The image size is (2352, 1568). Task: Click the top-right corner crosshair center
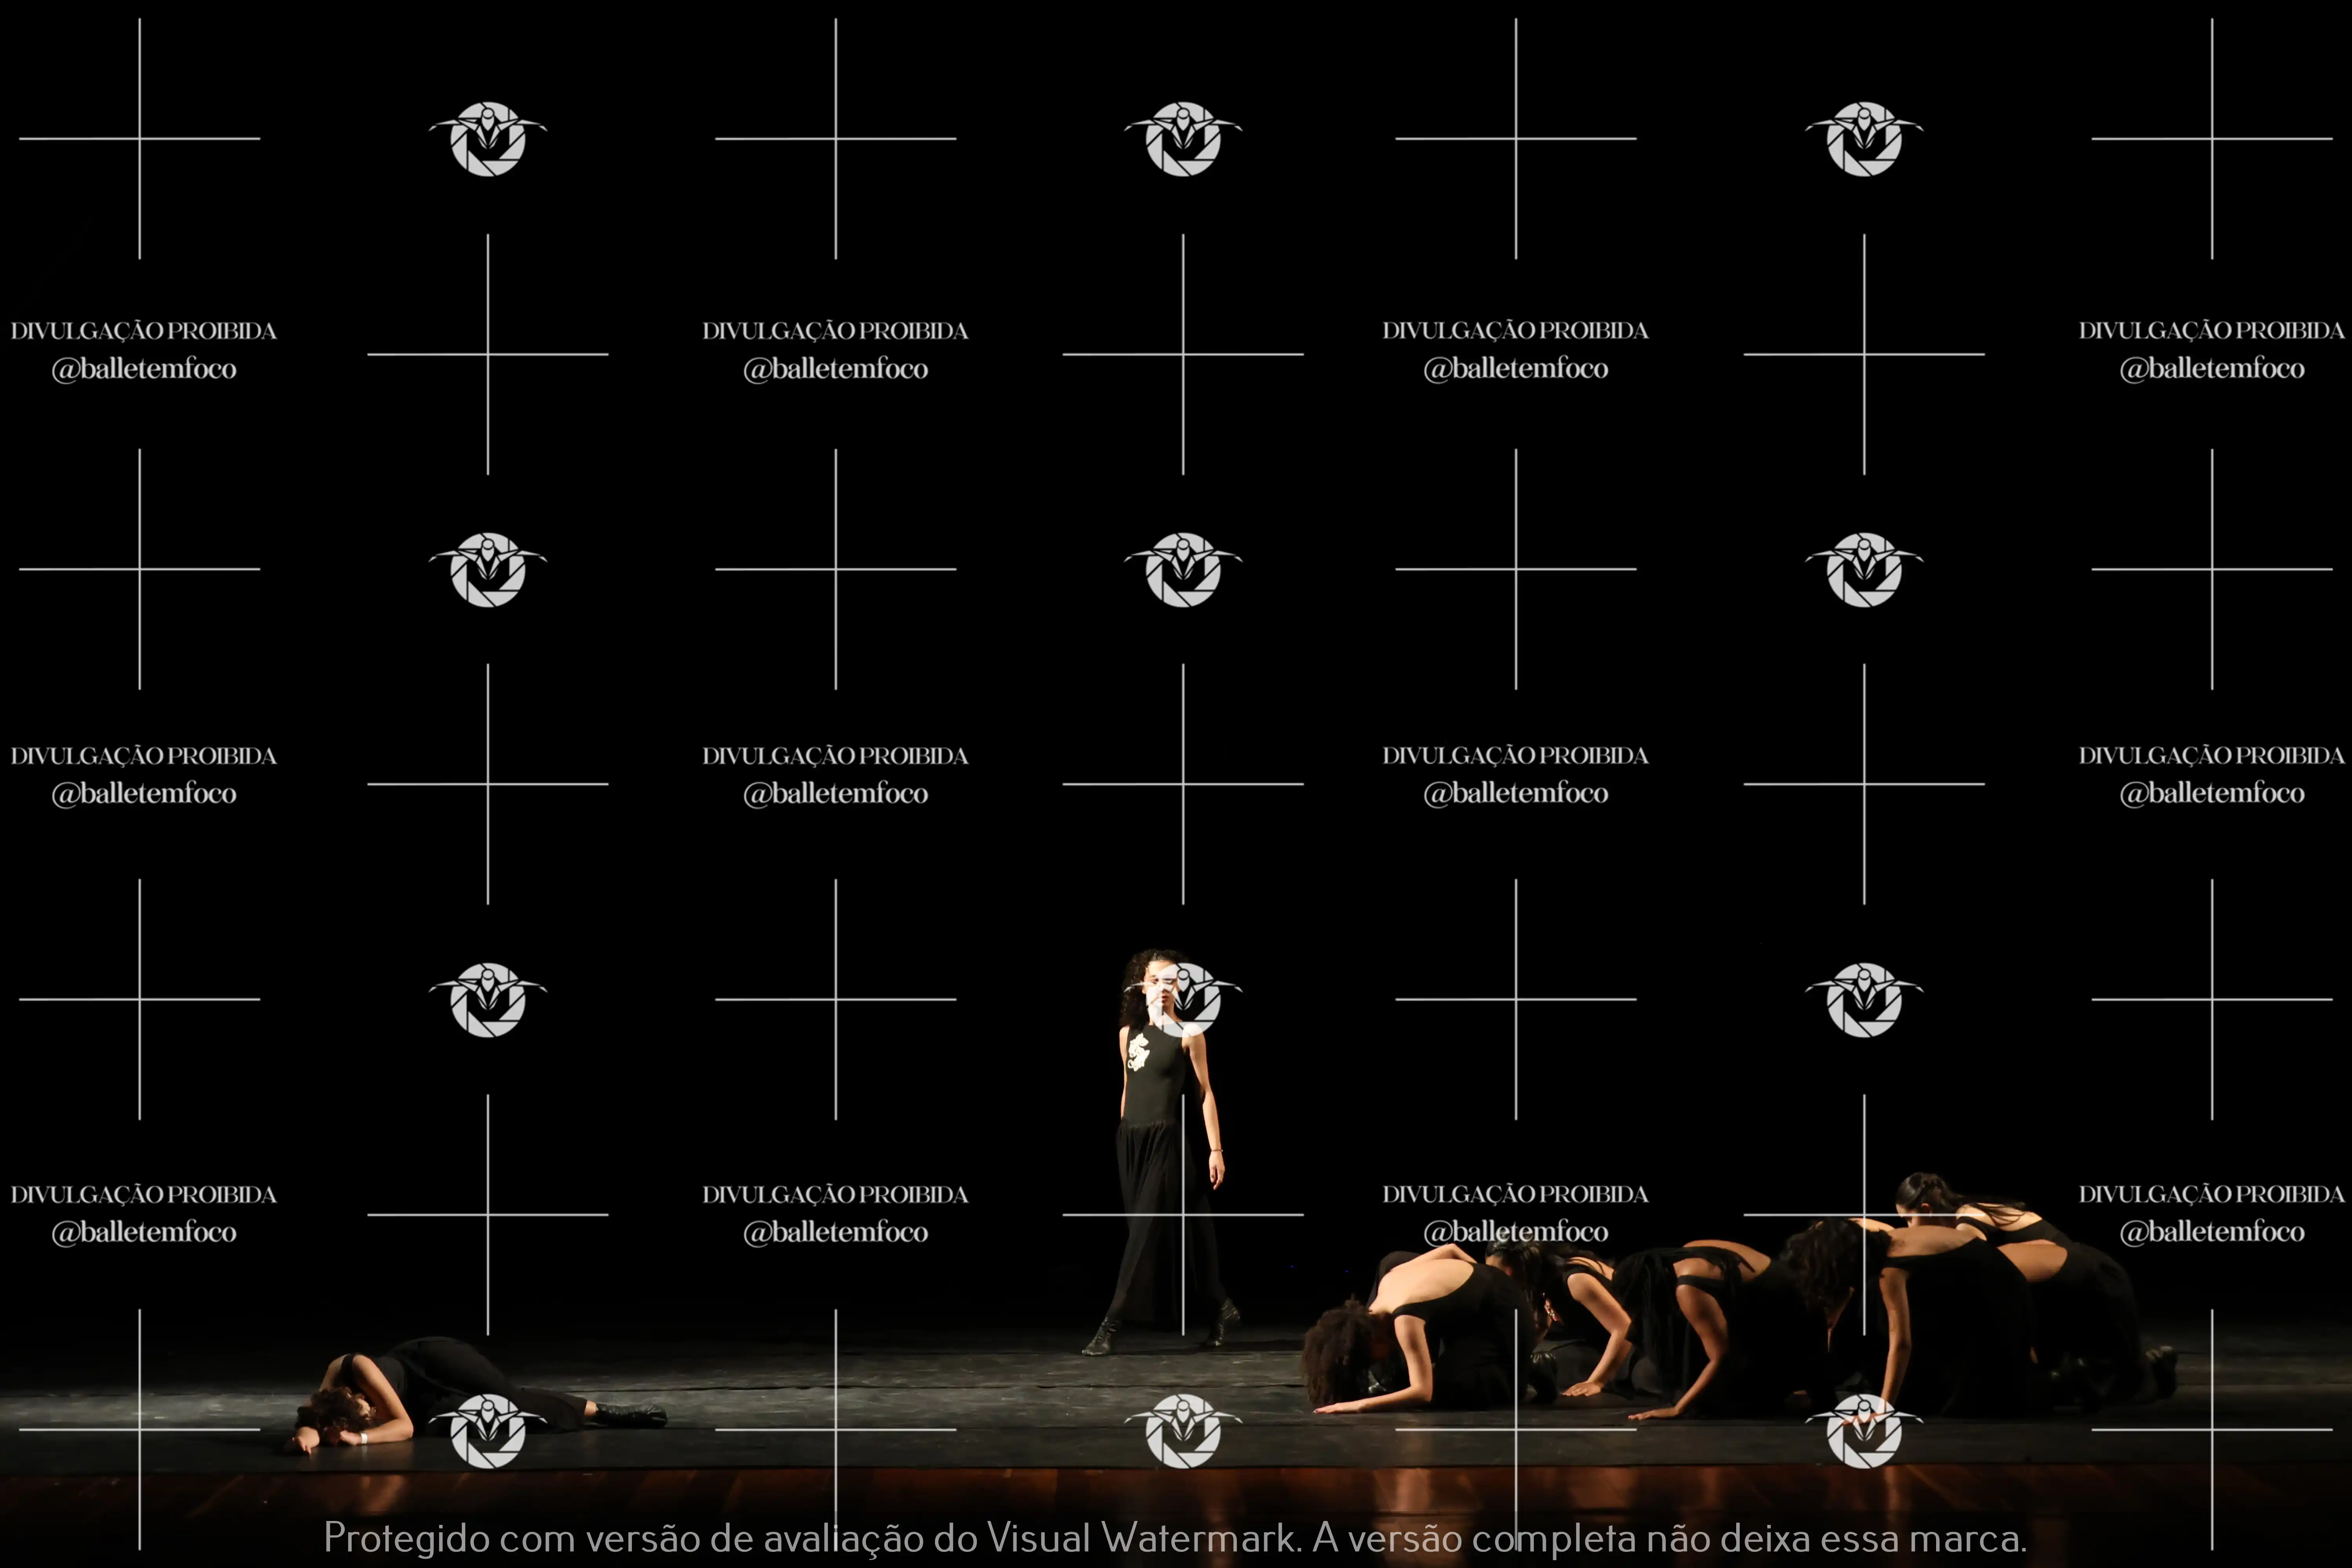pos(2212,139)
